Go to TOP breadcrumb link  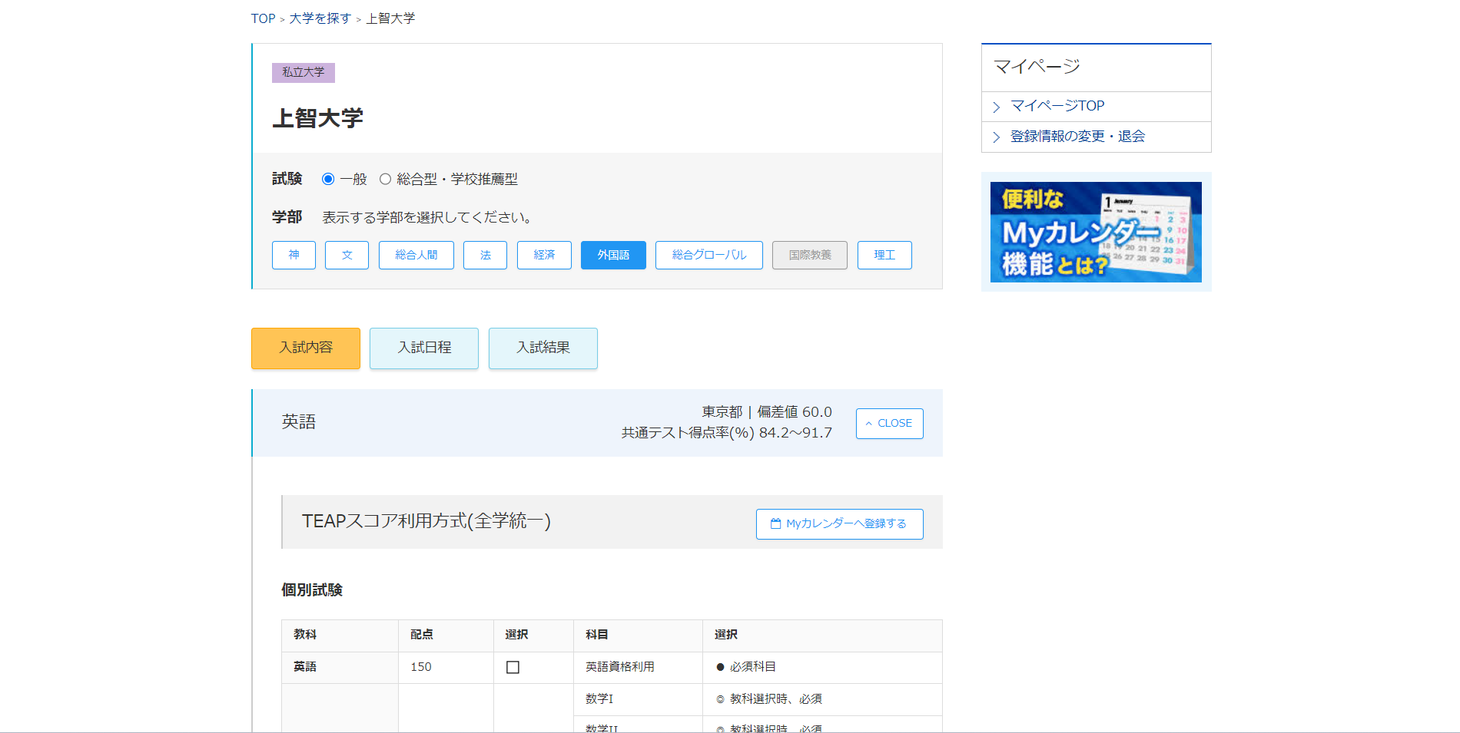(x=263, y=18)
